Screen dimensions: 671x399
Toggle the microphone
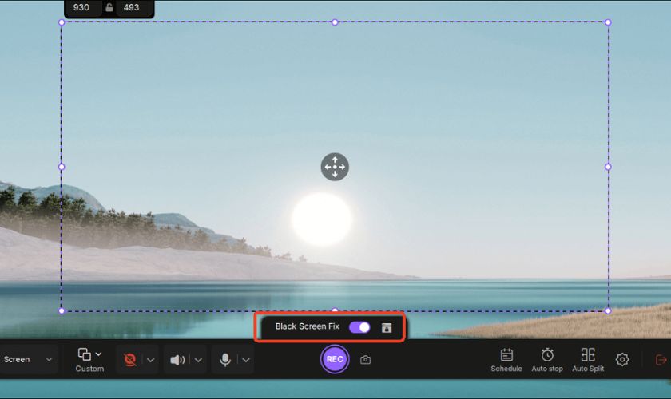pos(225,360)
